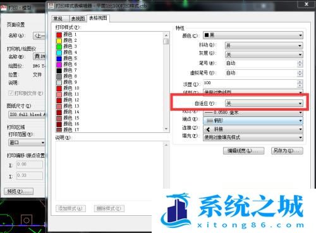Click the plot style list scroll up arrow
The image size is (316, 233).
pyautogui.click(x=166, y=35)
